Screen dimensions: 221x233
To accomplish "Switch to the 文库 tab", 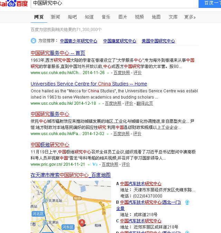I will (x=173, y=17).
